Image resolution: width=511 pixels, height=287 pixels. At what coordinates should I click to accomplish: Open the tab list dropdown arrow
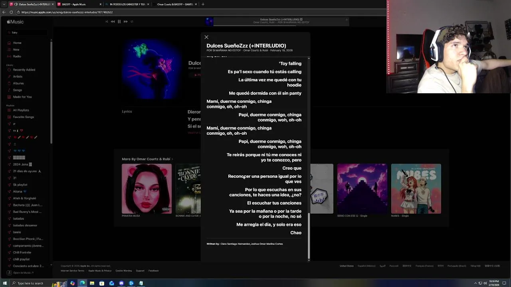[x=4, y=4]
